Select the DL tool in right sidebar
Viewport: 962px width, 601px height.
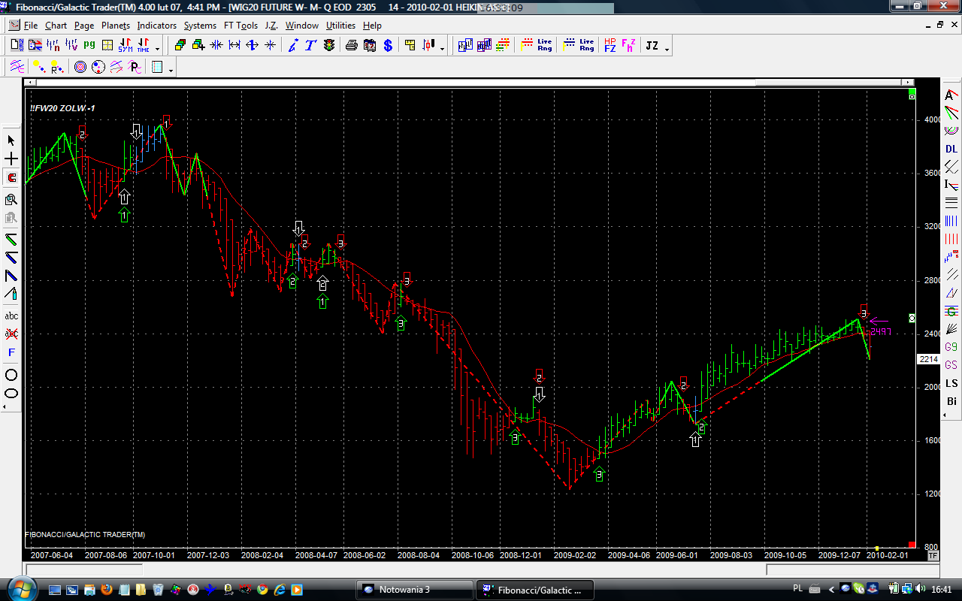click(951, 149)
